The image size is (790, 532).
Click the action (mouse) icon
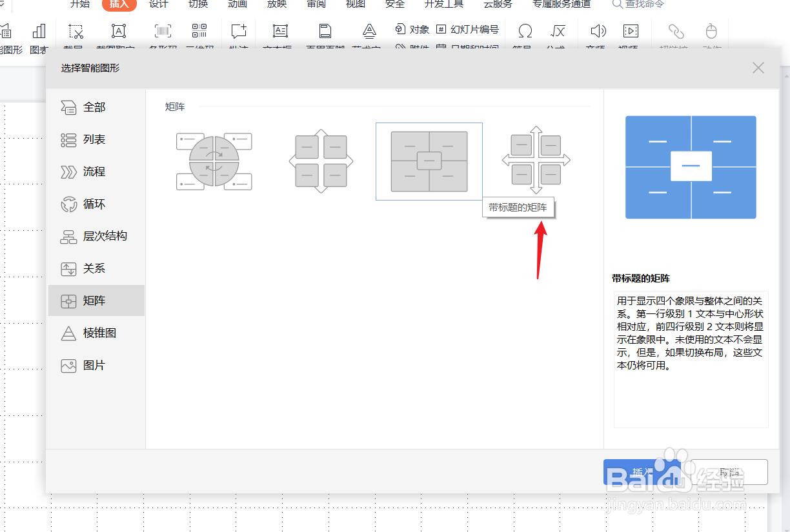(x=711, y=31)
